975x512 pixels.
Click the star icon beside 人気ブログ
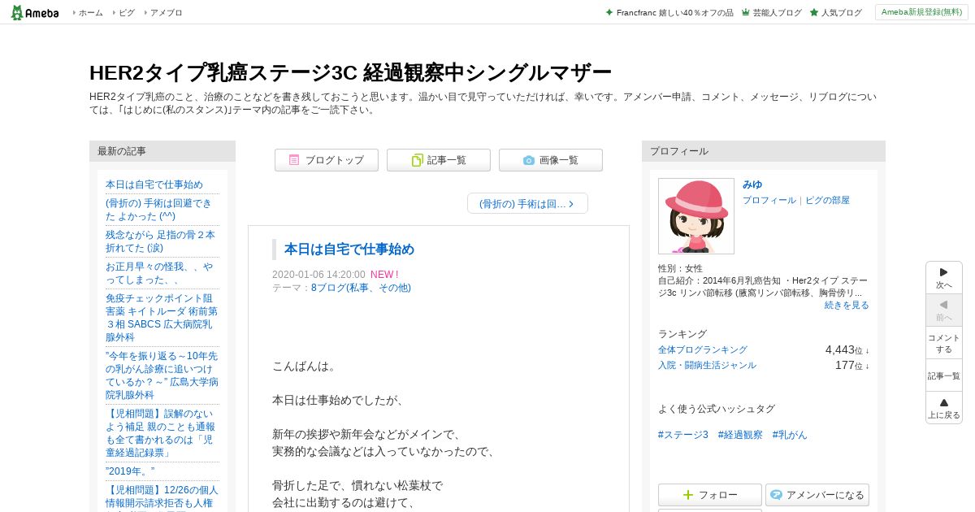[813, 13]
